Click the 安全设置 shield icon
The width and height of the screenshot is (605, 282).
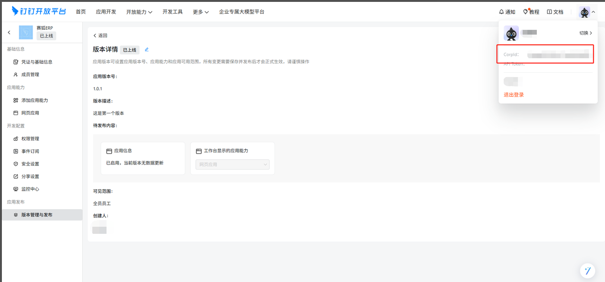(16, 164)
